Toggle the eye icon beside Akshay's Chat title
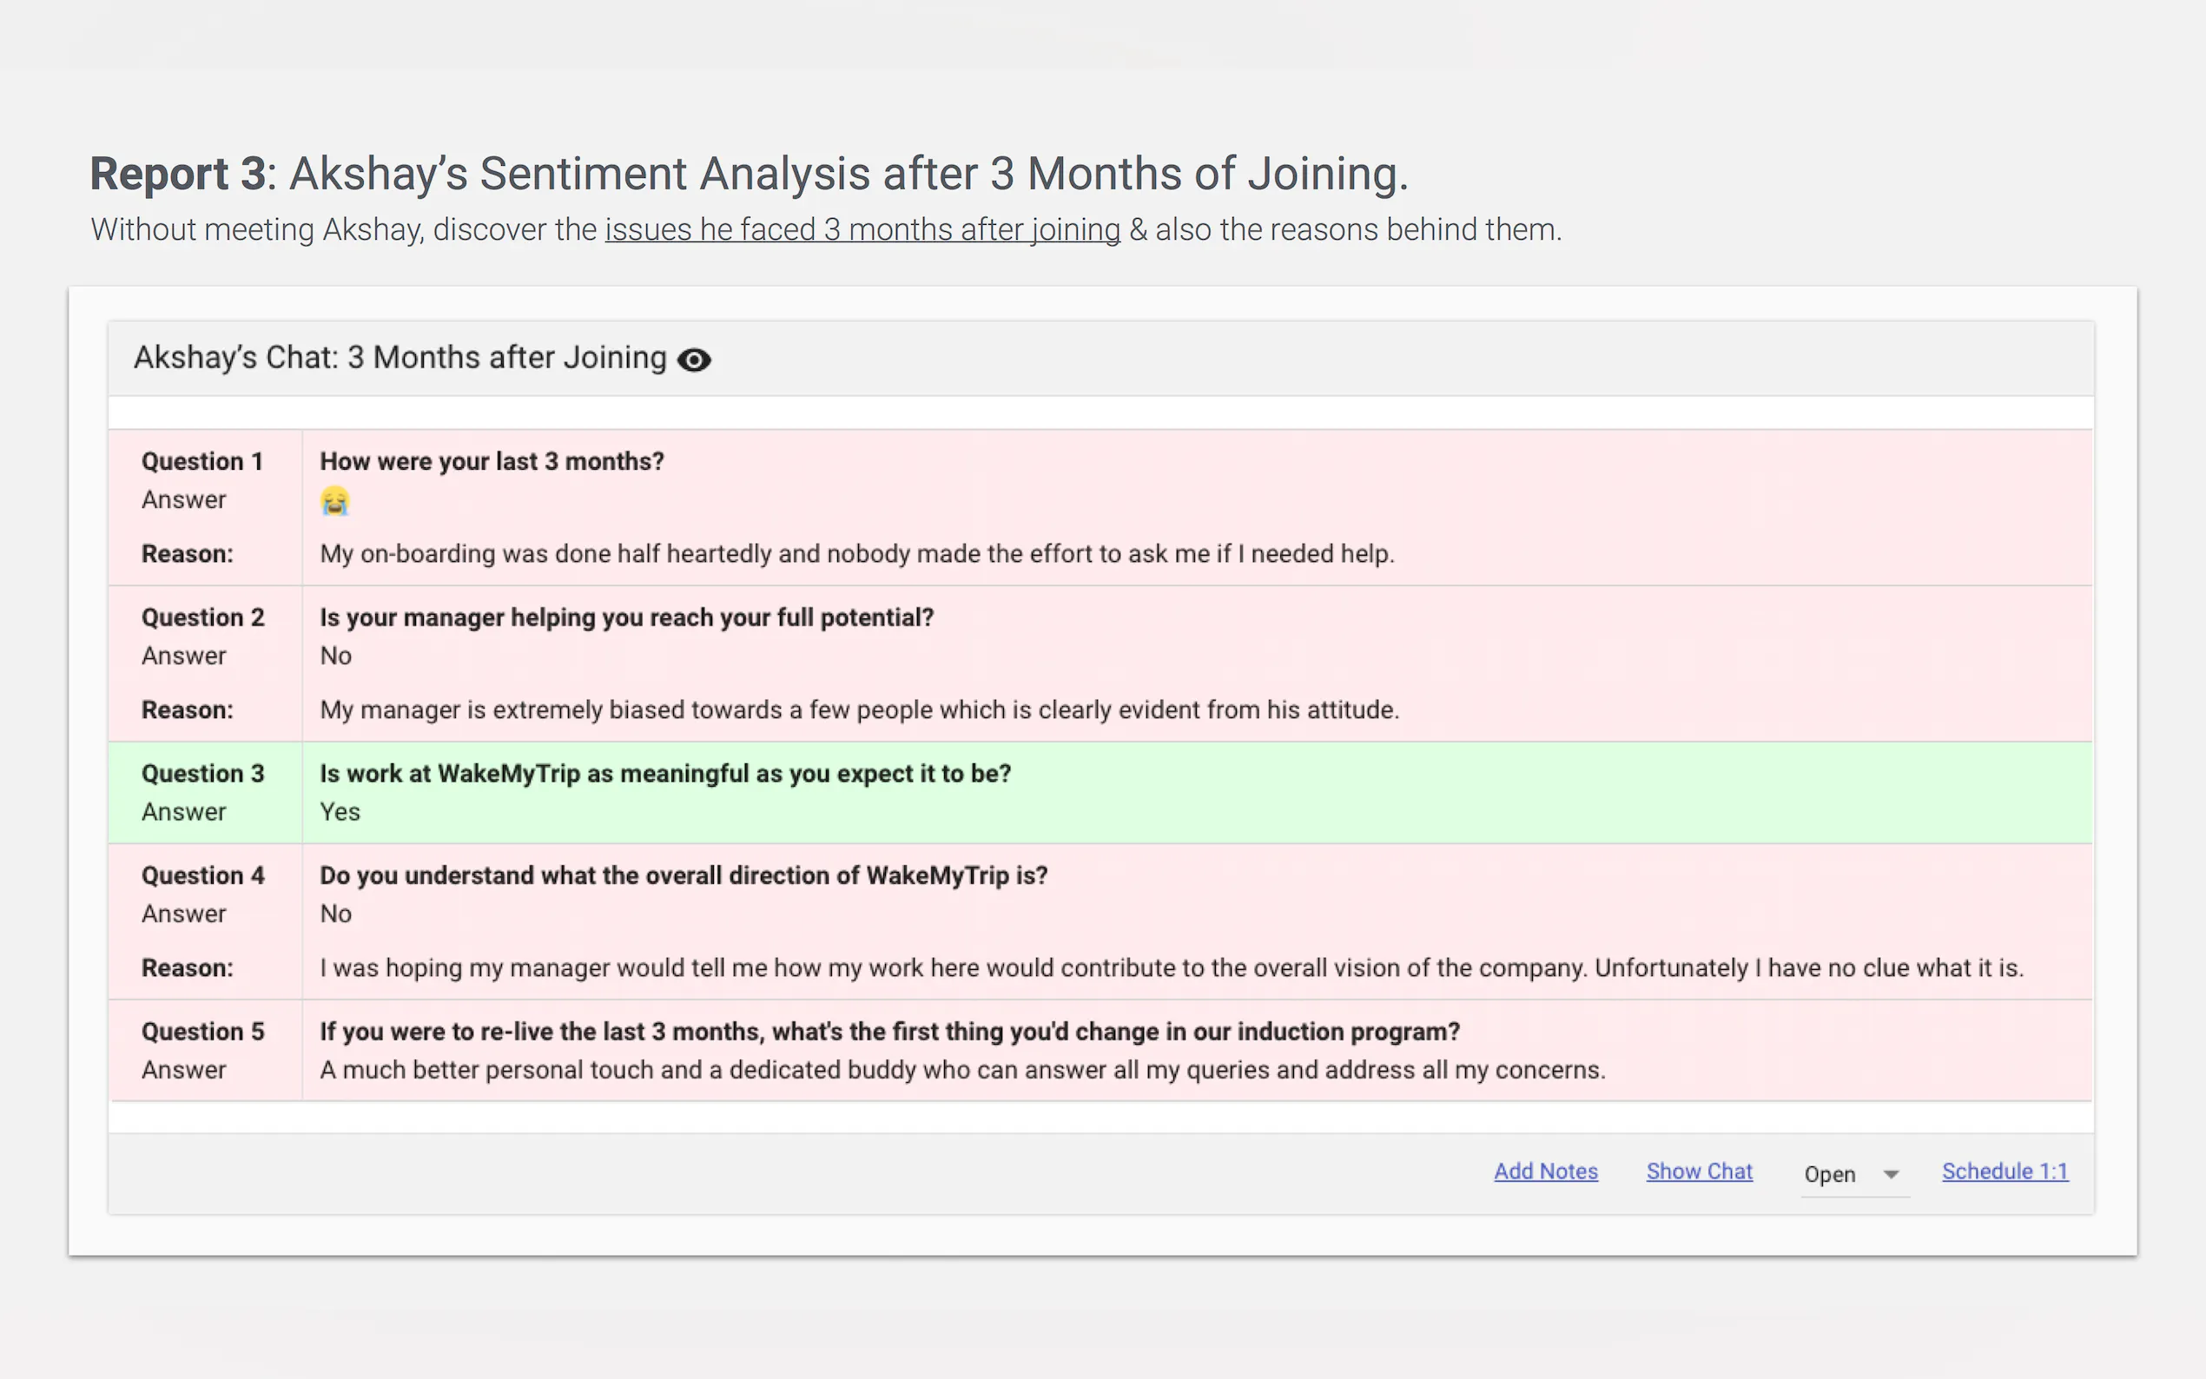The width and height of the screenshot is (2206, 1379). 694,360
